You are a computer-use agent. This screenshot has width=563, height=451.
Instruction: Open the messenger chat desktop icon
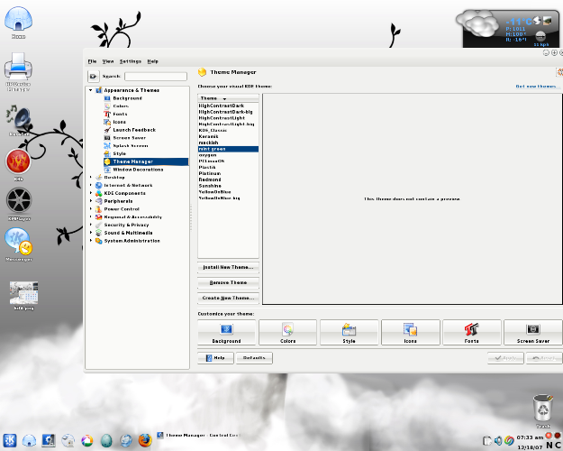19,244
